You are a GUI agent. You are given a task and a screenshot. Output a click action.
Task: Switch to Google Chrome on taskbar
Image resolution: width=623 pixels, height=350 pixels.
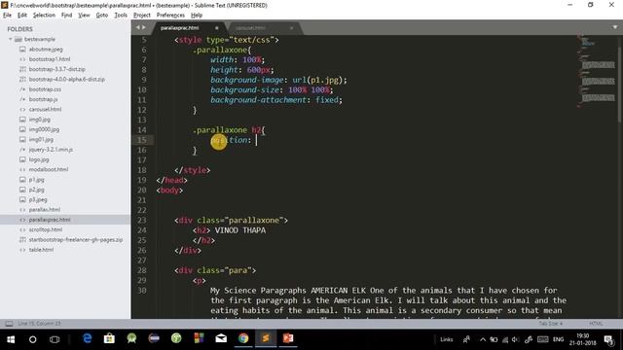pos(243,338)
